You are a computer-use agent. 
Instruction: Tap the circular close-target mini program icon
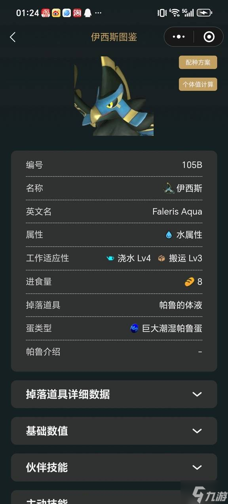pyautogui.click(x=209, y=37)
